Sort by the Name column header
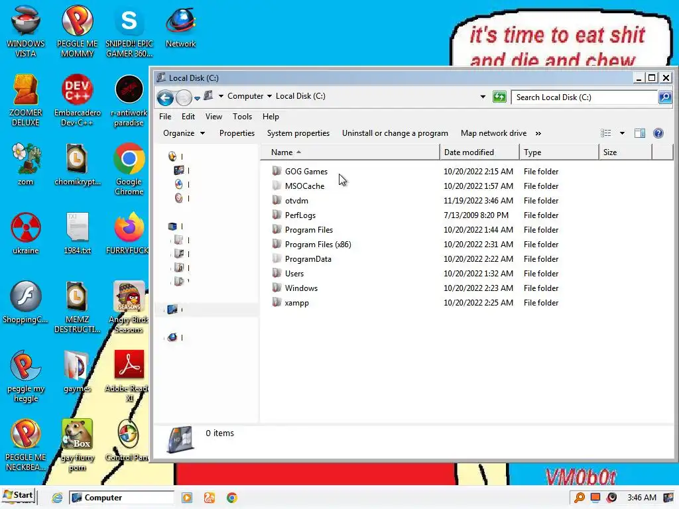This screenshot has height=509, width=679. tap(351, 152)
